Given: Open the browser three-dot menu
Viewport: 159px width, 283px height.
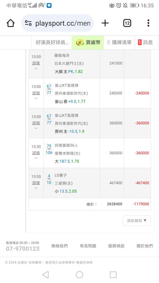Looking at the screenshot, I should [148, 23].
